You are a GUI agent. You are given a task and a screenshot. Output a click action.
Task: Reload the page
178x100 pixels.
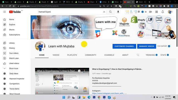click(x=10, y=6)
